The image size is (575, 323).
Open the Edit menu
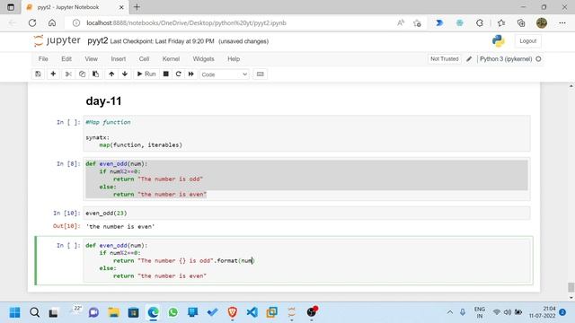click(x=66, y=59)
